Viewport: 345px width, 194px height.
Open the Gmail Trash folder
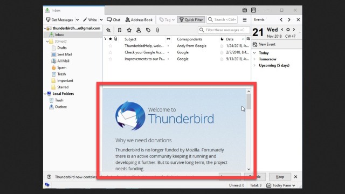tap(61, 74)
